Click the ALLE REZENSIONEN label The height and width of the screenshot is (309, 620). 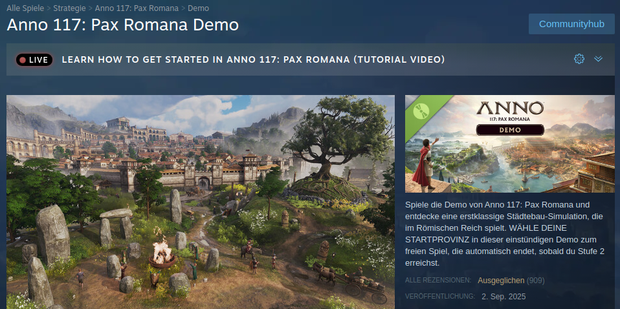[438, 280]
